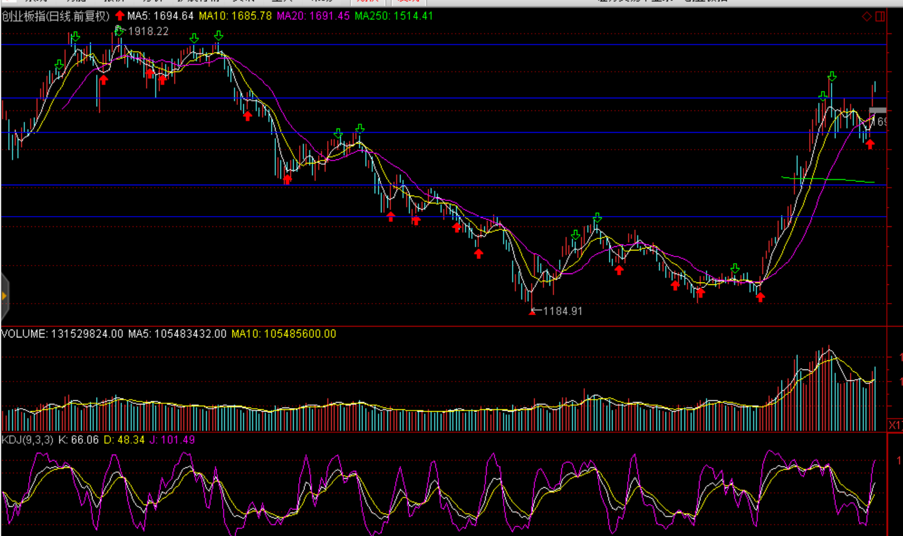This screenshot has height=536, width=903.
Task: Open the 创业板指 daily chart title options
Action: coord(56,16)
